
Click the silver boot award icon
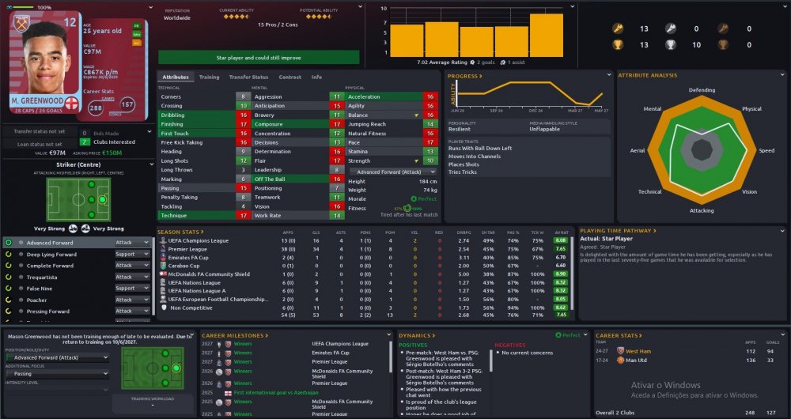point(670,28)
